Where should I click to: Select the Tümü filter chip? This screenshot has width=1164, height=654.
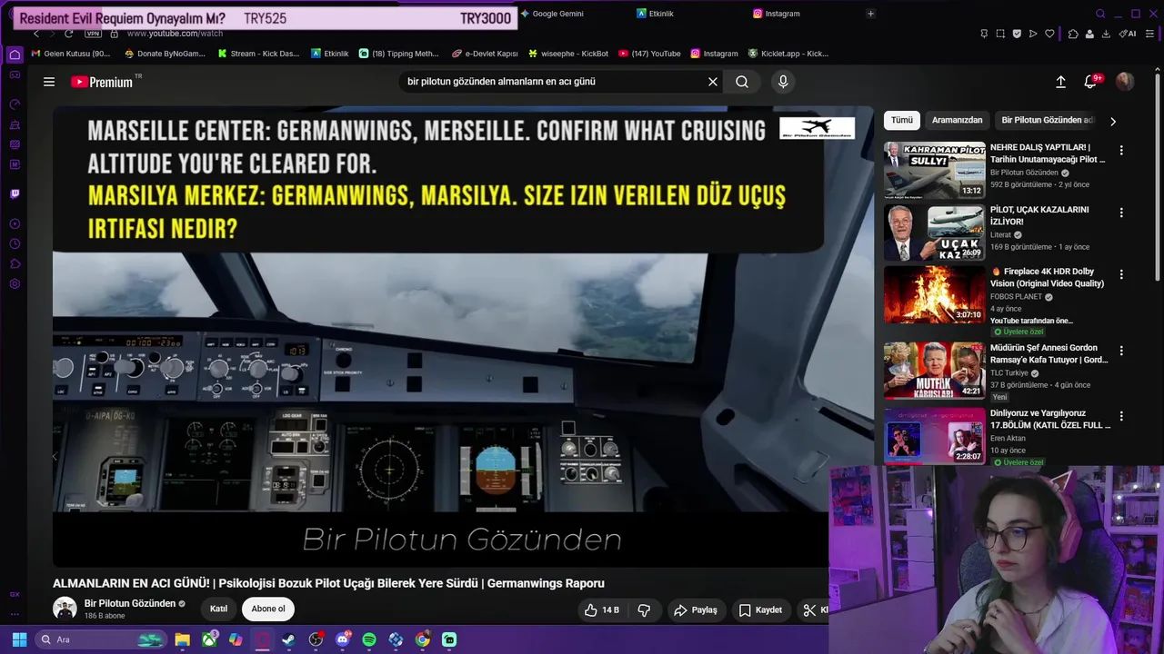(902, 120)
